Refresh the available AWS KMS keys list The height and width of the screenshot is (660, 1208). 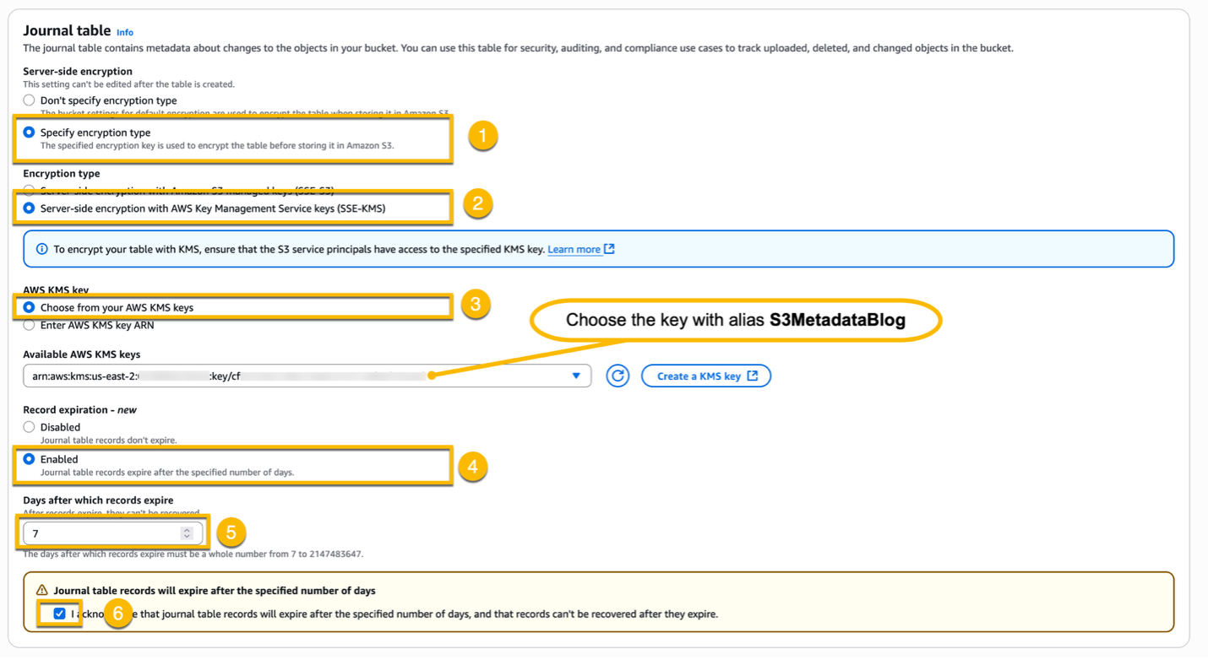tap(618, 375)
